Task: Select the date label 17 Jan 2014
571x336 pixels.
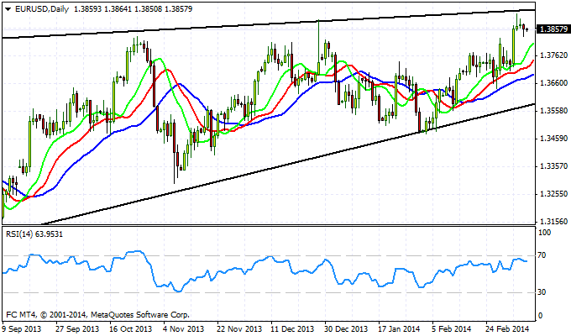Action: [x=400, y=329]
